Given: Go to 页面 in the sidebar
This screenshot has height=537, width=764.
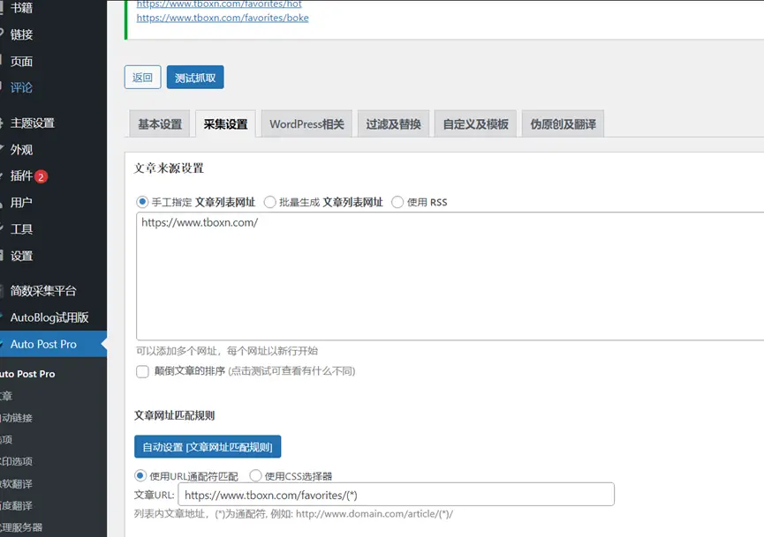Looking at the screenshot, I should click(21, 62).
